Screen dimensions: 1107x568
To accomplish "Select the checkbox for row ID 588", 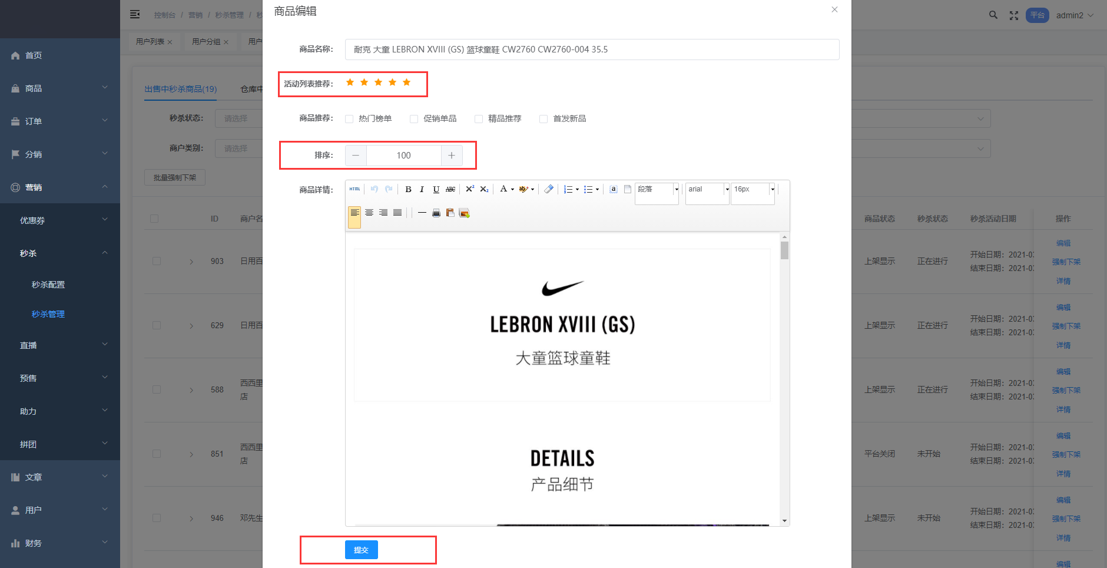I will (x=157, y=389).
